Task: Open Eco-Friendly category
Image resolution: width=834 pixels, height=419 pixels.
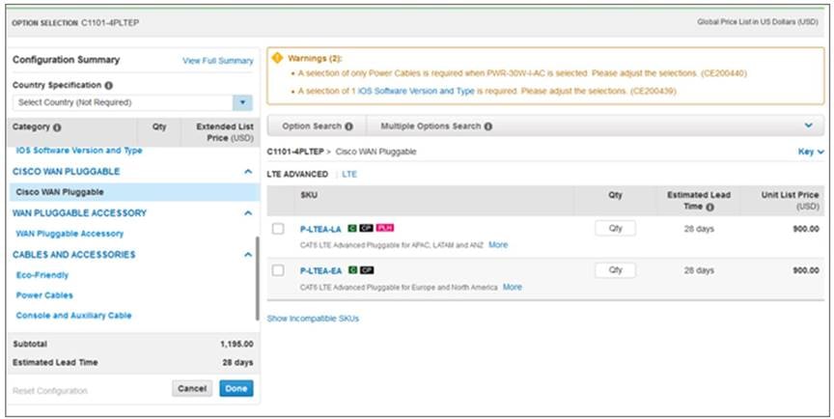Action: (x=42, y=275)
